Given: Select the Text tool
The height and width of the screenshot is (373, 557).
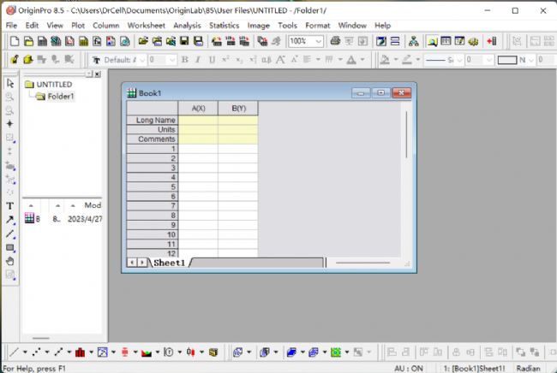Looking at the screenshot, I should [9, 206].
